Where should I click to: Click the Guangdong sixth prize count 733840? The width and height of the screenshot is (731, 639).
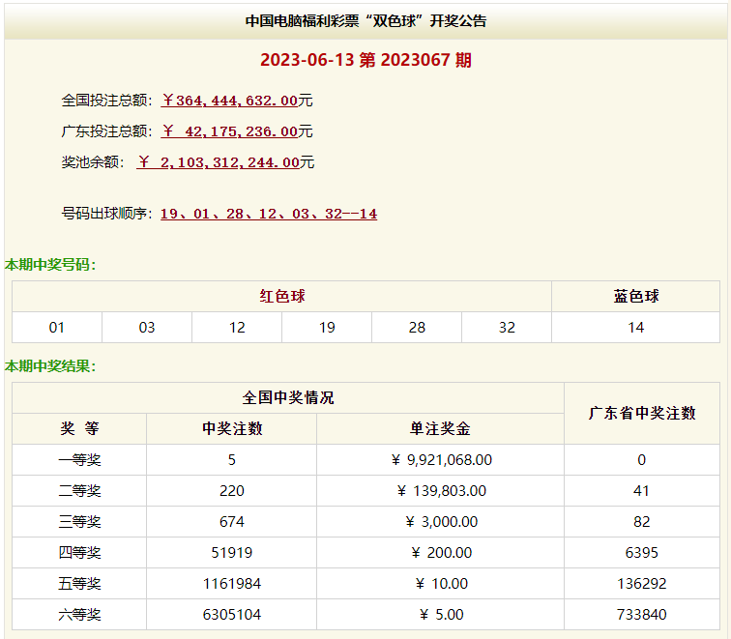point(642,615)
